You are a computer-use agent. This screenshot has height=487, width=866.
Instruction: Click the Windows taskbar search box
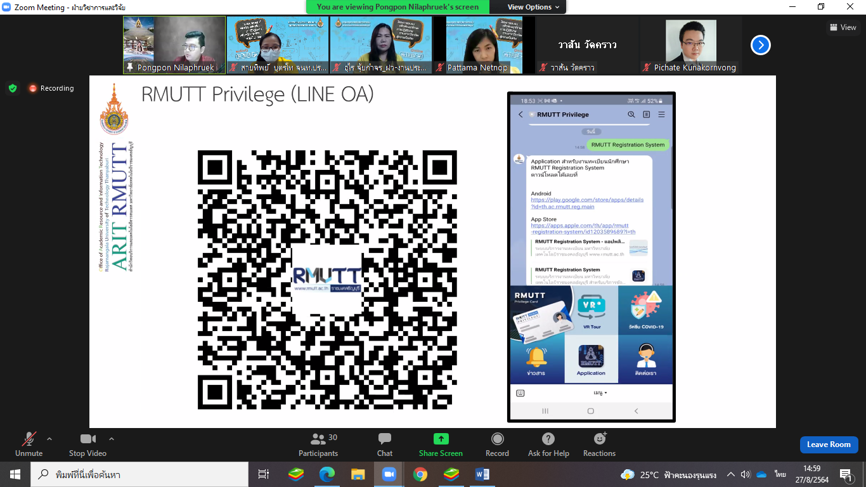point(139,474)
